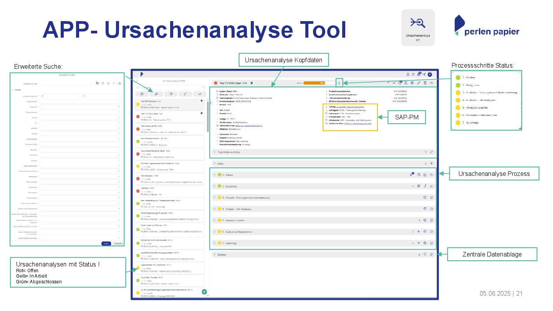553x311 pixels.
Task: Click the sort arrows icon in the 2 - Ereignisse row
Action: pyautogui.click(x=425, y=186)
